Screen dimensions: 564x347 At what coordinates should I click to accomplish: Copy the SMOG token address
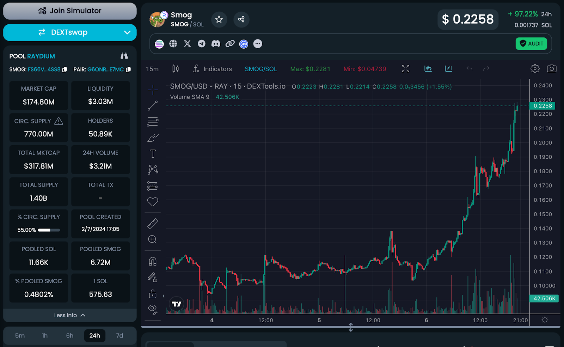(x=65, y=69)
